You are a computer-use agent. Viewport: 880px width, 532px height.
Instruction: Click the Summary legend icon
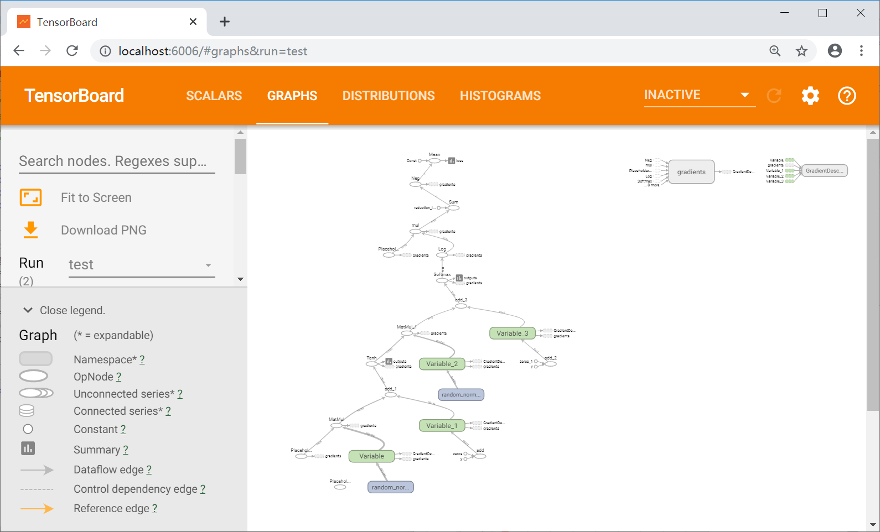[28, 448]
